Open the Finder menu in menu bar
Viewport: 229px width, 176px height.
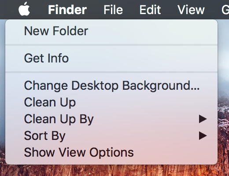point(67,10)
